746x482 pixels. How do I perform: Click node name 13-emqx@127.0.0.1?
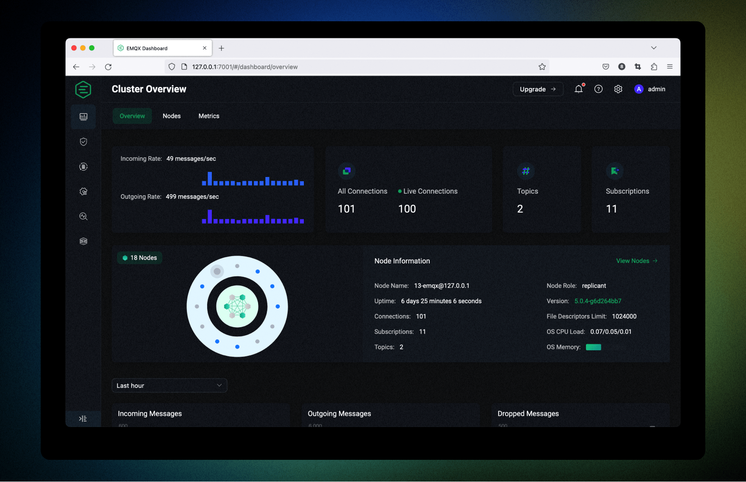coord(442,286)
